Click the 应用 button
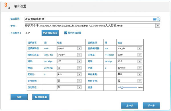The height and width of the screenshot is (111, 171). click(x=19, y=97)
